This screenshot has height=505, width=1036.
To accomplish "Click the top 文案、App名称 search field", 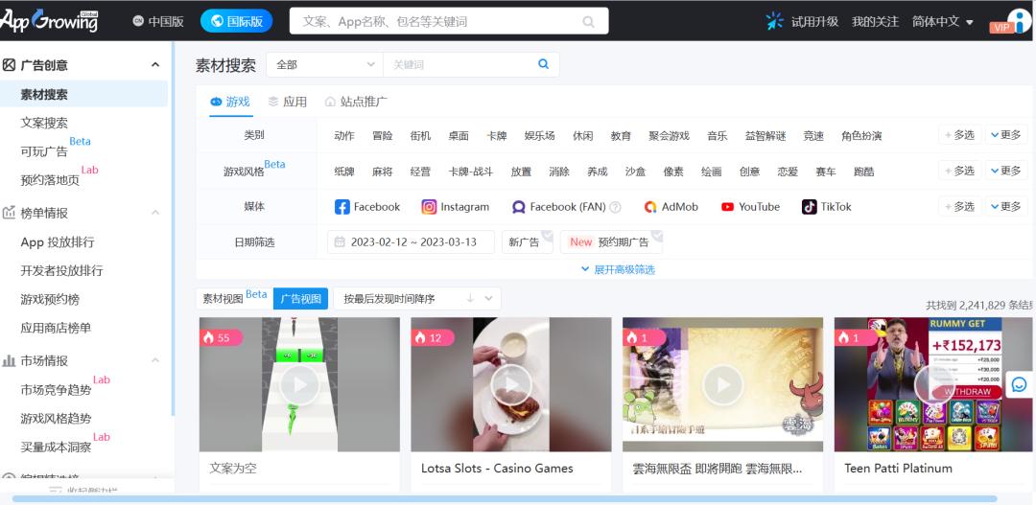I will (449, 21).
